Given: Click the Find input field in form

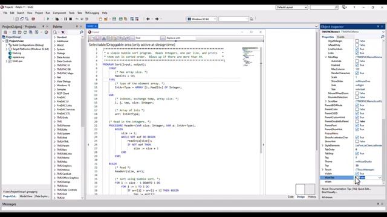Looking at the screenshot, I should tap(148, 38).
